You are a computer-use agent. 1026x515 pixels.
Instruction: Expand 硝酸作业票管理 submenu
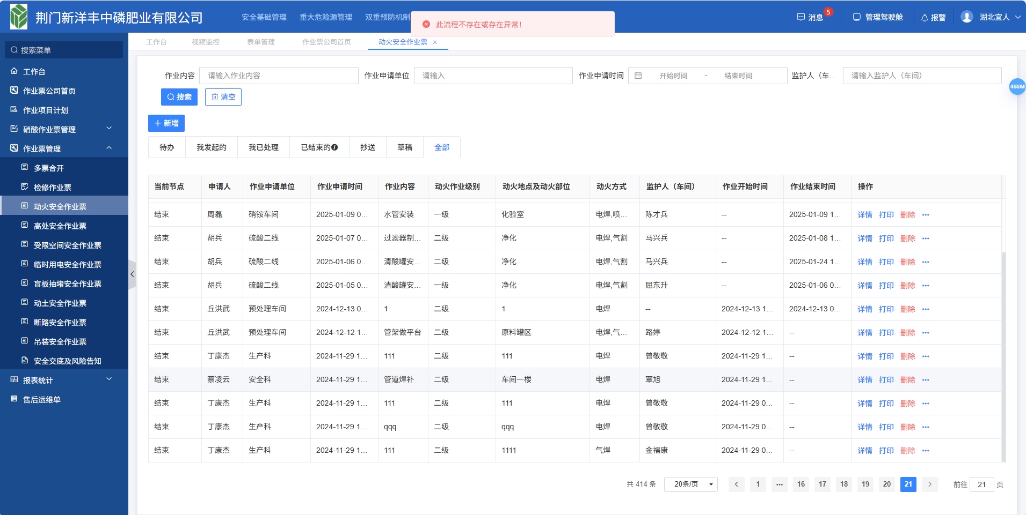(x=64, y=129)
